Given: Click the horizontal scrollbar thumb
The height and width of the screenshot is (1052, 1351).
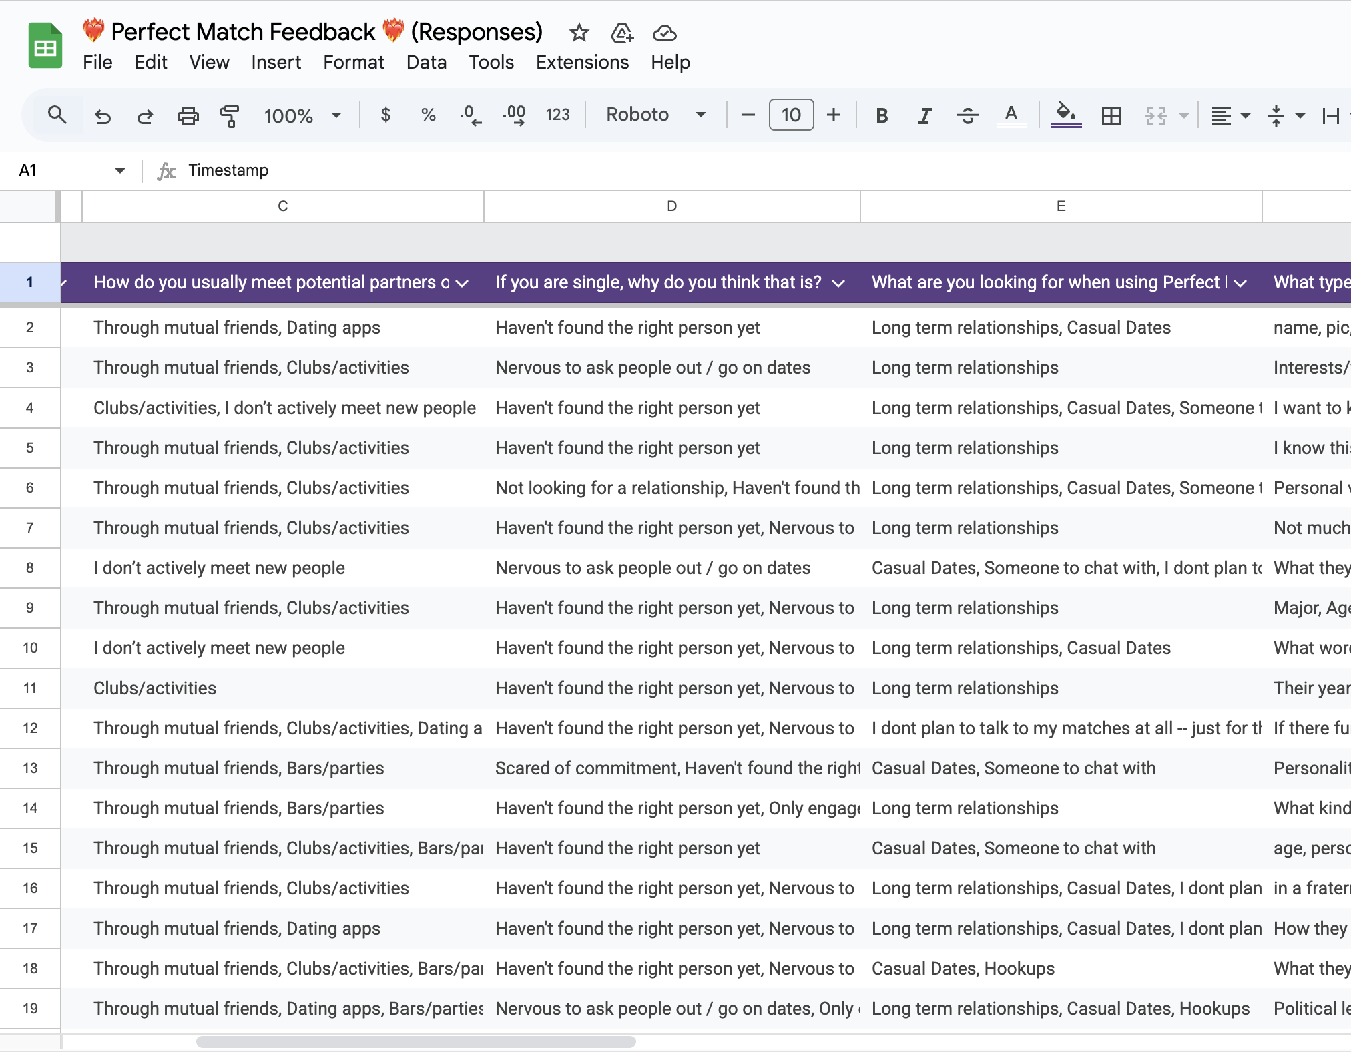Looking at the screenshot, I should tap(416, 1041).
